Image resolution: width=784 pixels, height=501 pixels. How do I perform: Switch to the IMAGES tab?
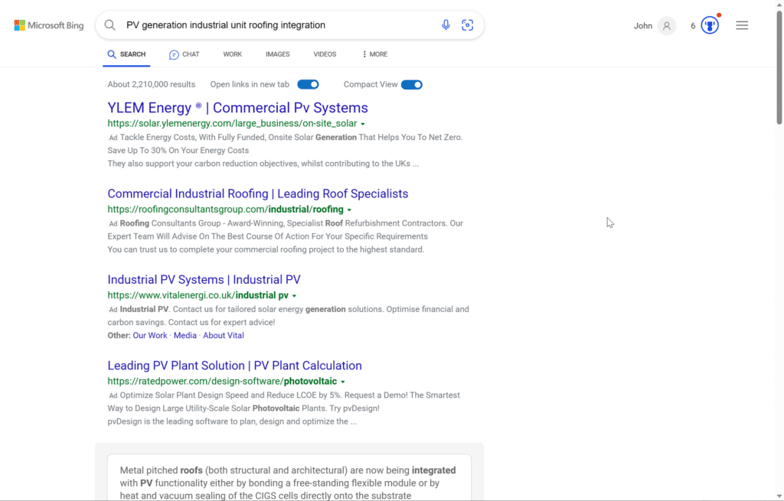277,54
